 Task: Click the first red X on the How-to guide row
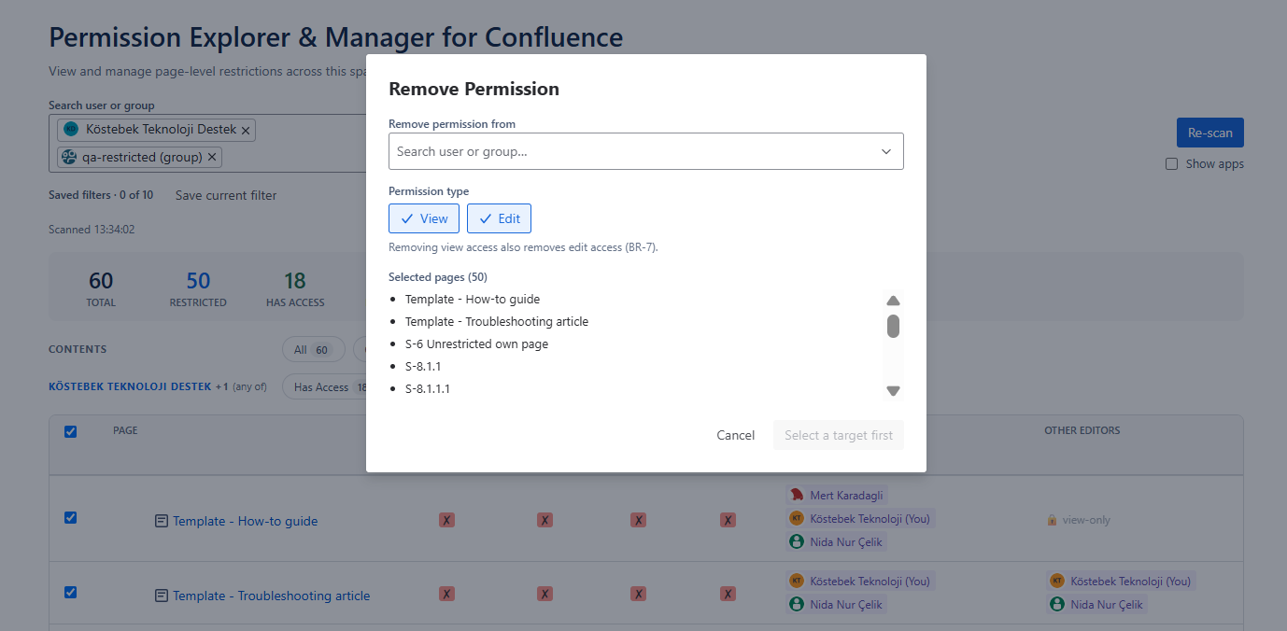[x=446, y=520]
